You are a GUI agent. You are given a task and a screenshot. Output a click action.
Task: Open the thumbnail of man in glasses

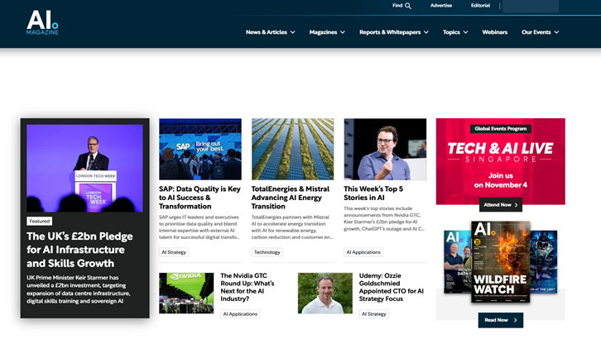385,149
